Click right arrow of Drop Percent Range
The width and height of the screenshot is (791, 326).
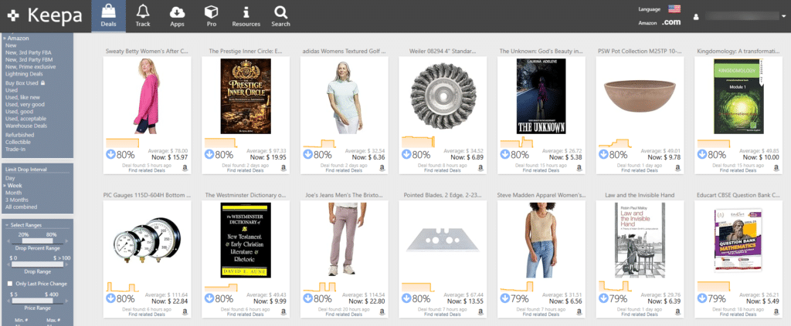click(66, 241)
